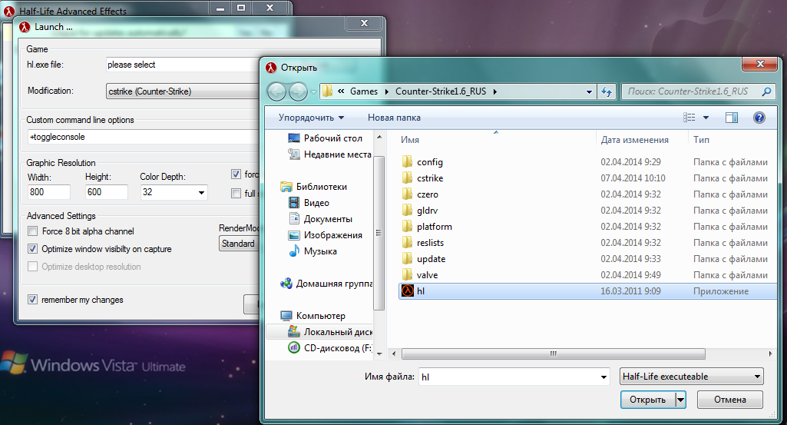This screenshot has height=425, width=787.
Task: Select the cstrike folder icon
Action: coord(407,178)
